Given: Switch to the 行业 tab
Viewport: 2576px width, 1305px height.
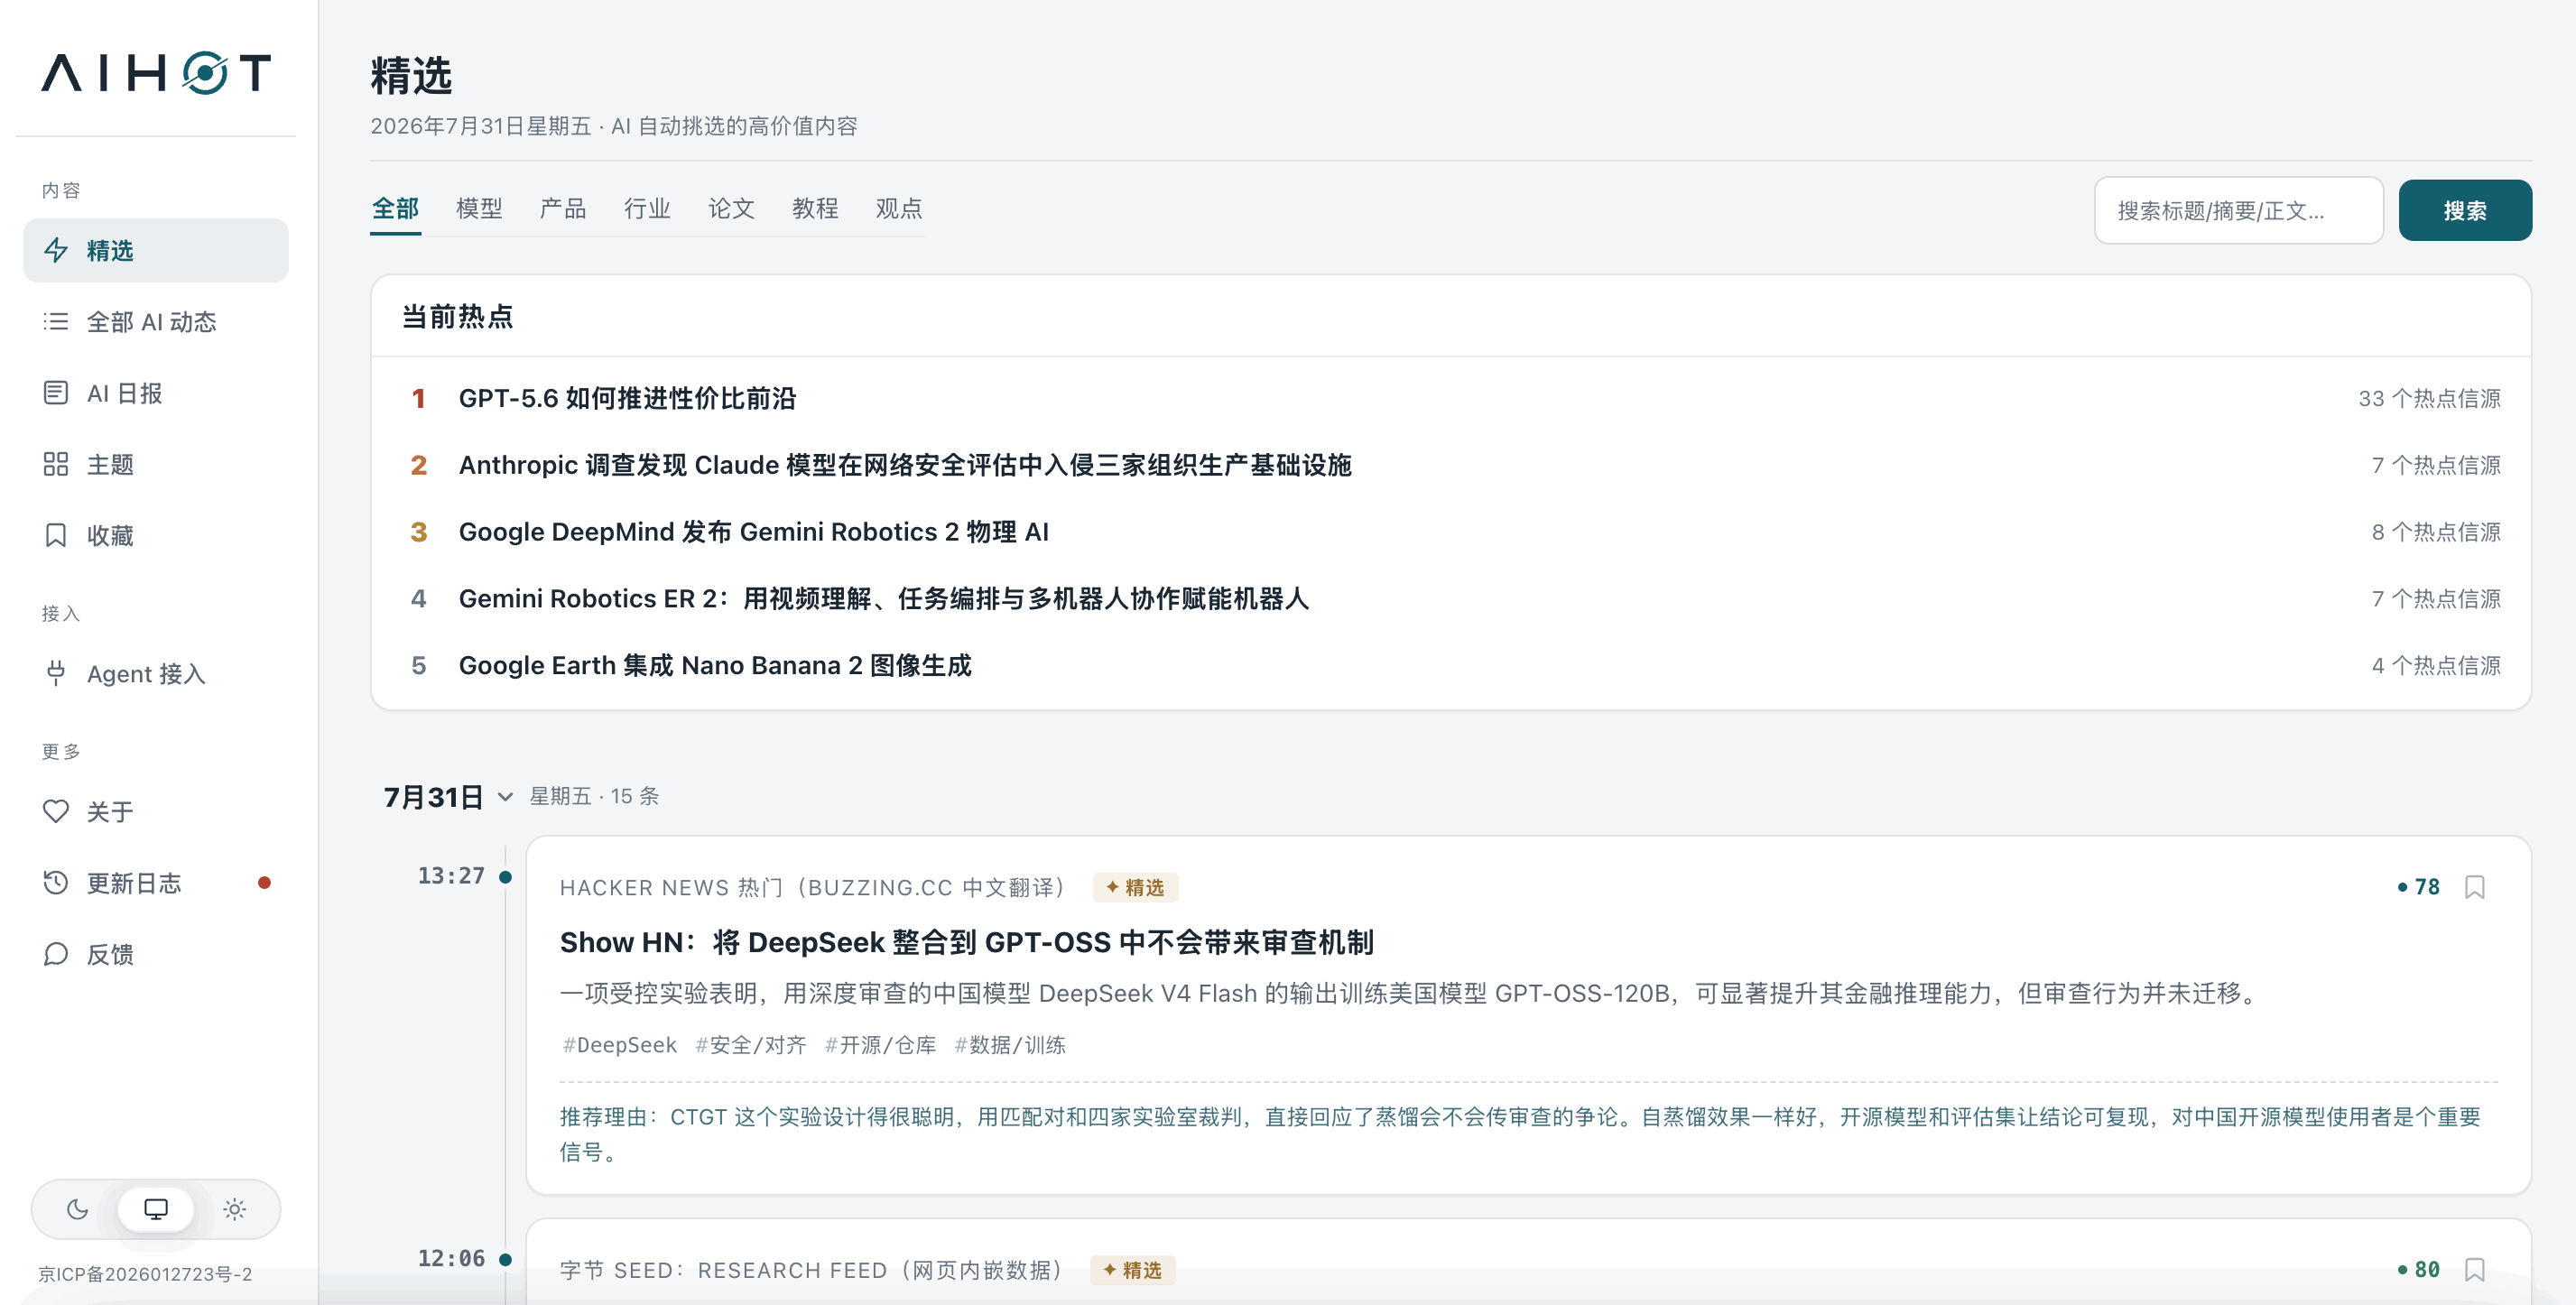Looking at the screenshot, I should pyautogui.click(x=647, y=208).
